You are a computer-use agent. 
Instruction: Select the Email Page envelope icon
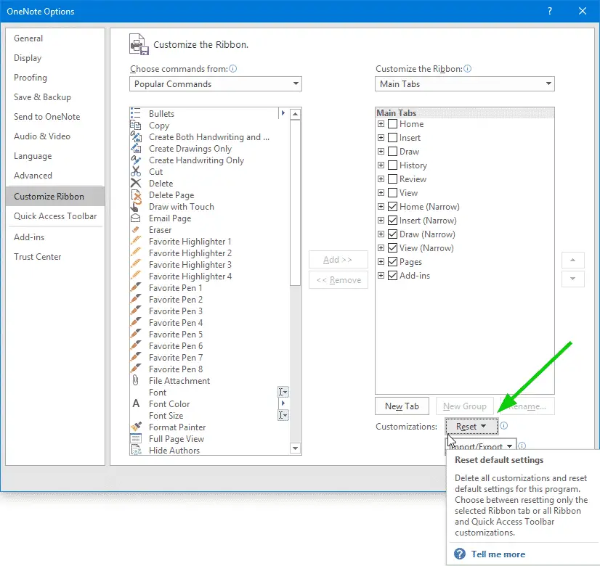pos(136,218)
